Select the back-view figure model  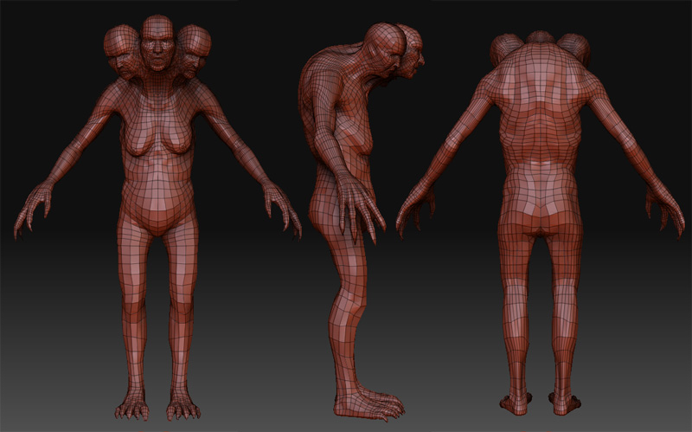pos(540,223)
